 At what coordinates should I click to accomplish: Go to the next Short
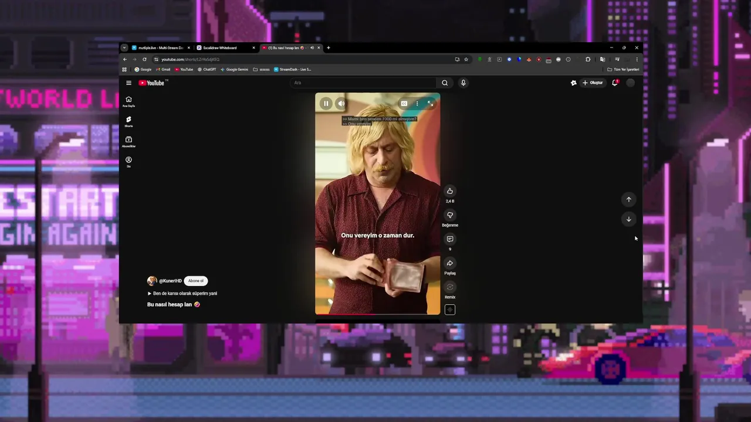click(x=628, y=219)
